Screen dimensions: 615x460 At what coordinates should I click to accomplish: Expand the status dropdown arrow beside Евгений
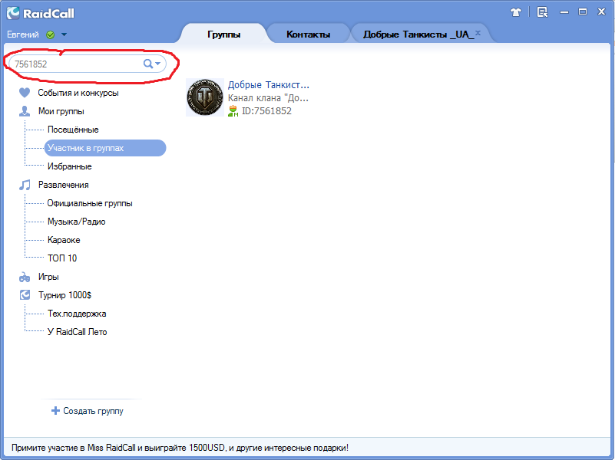[x=64, y=34]
